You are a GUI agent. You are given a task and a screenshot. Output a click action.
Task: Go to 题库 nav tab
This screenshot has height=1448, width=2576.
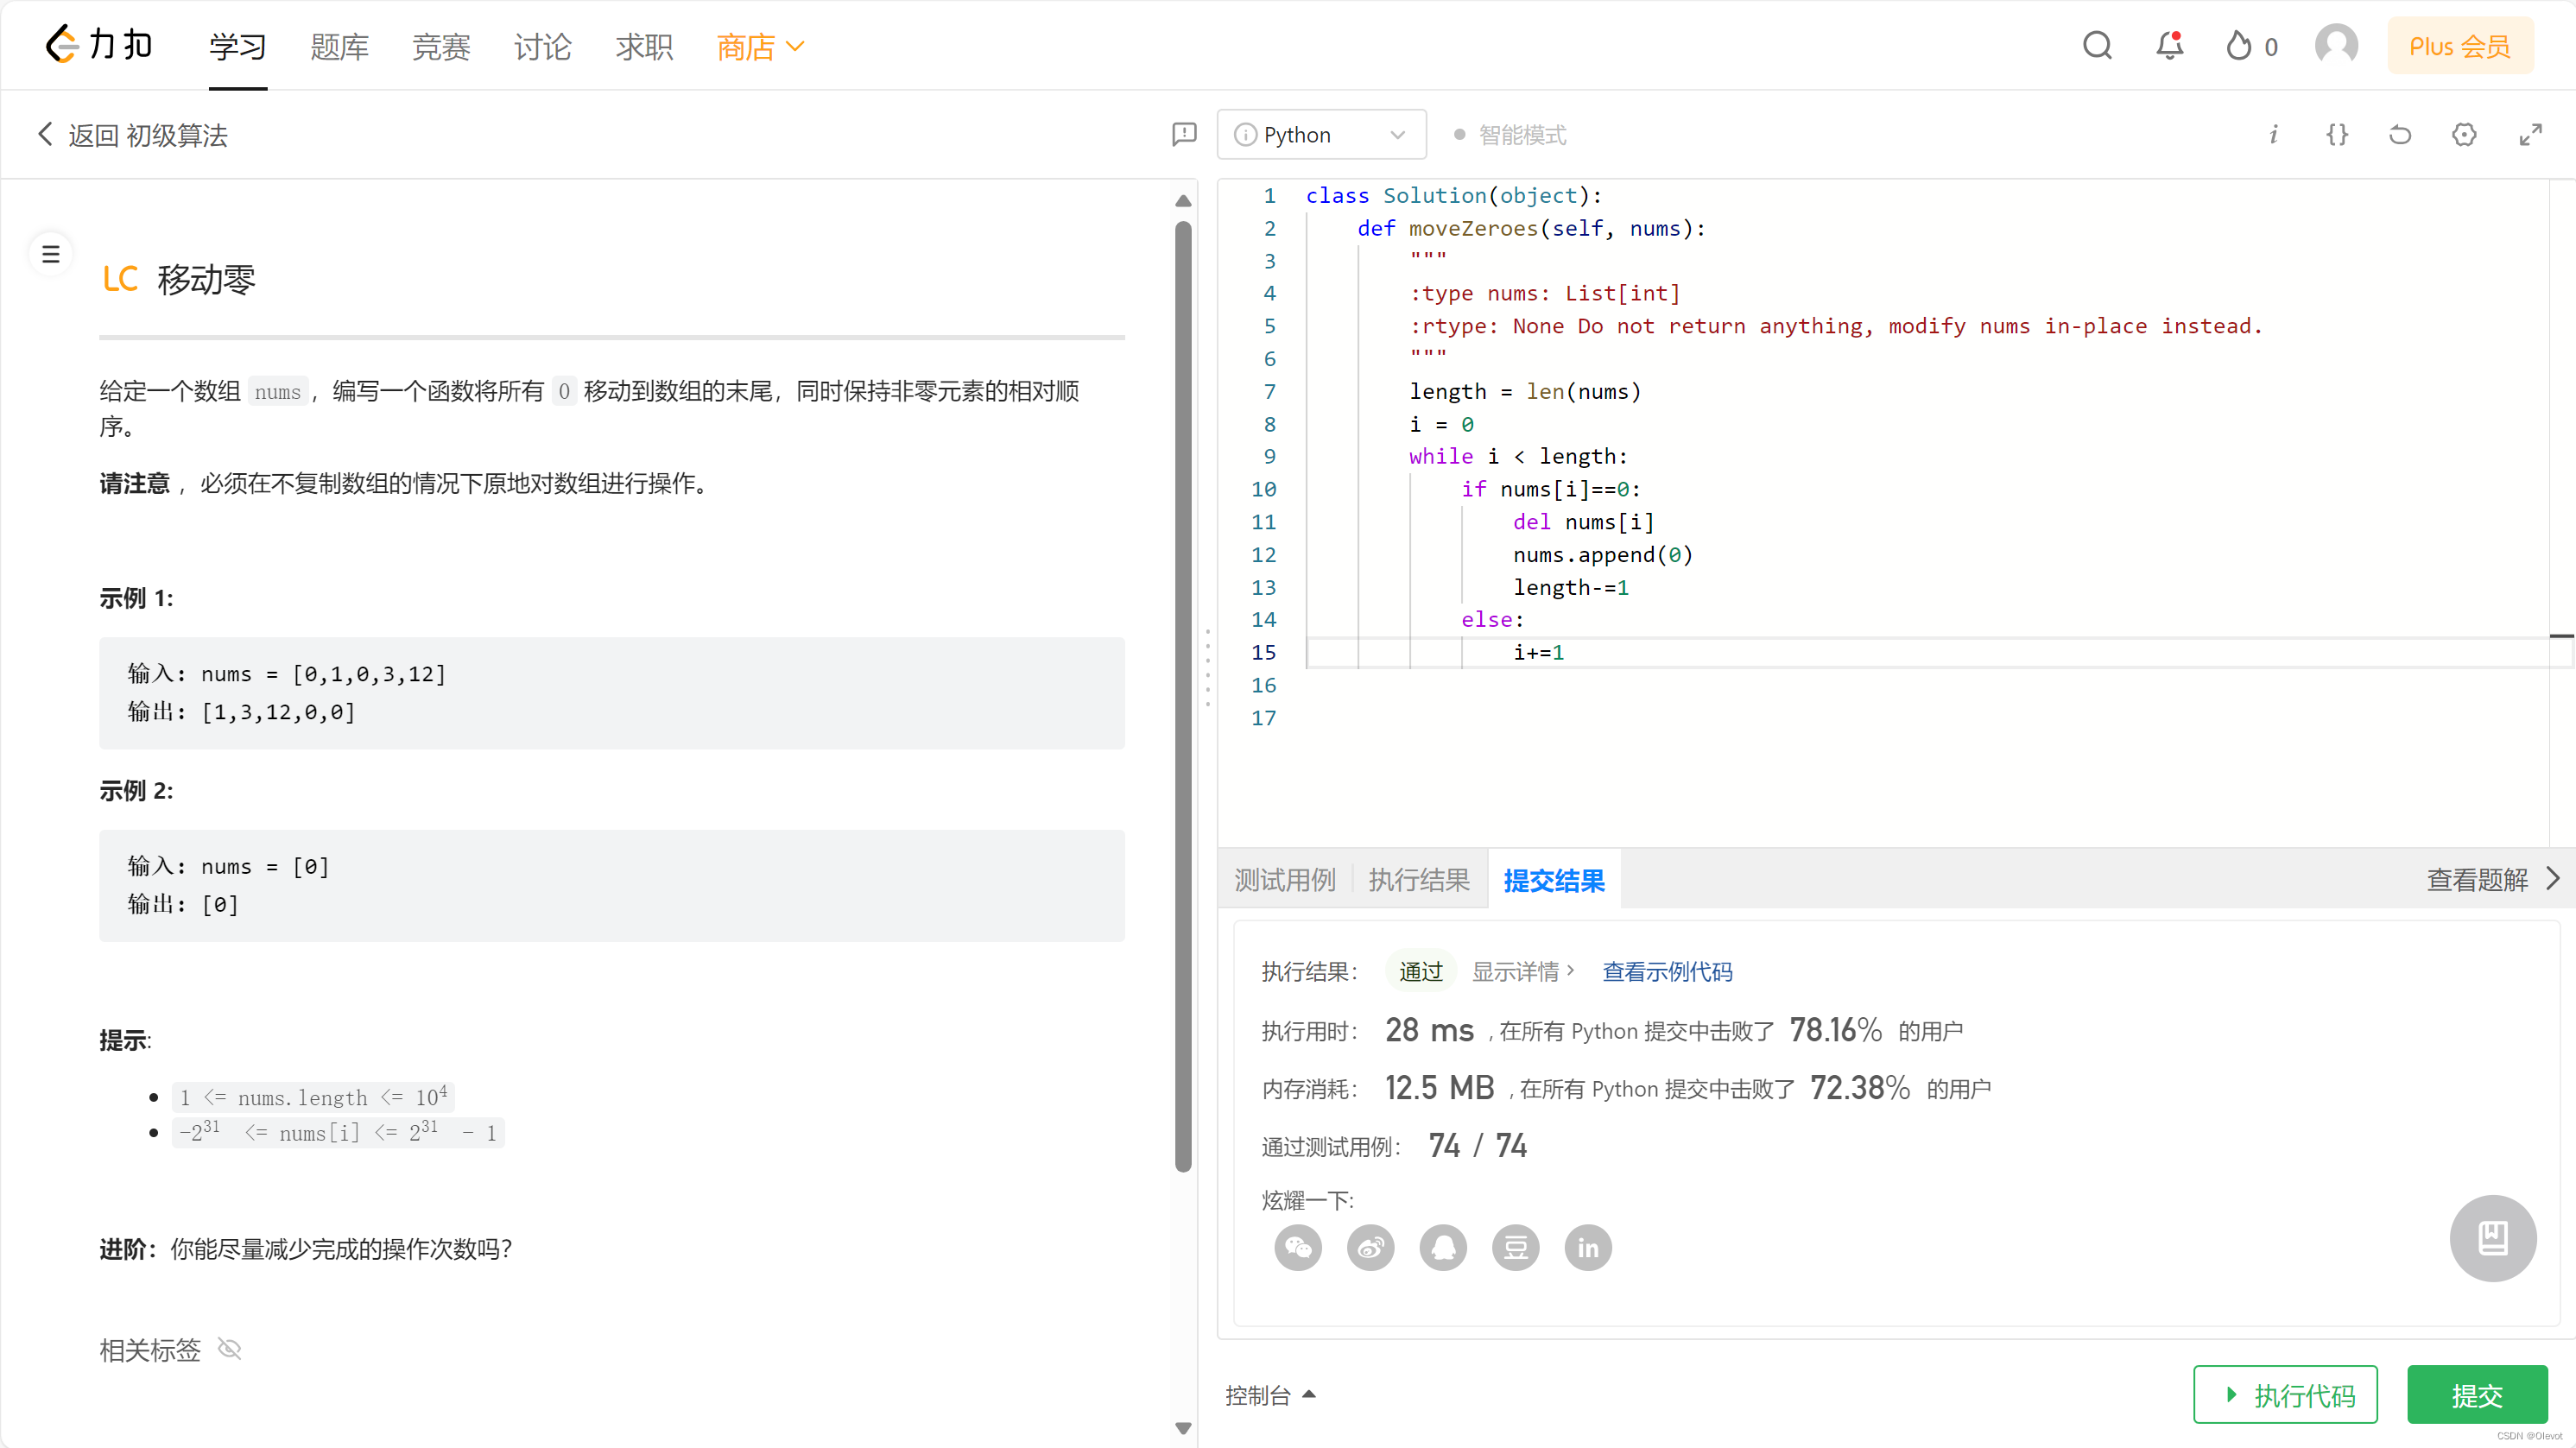point(339,46)
